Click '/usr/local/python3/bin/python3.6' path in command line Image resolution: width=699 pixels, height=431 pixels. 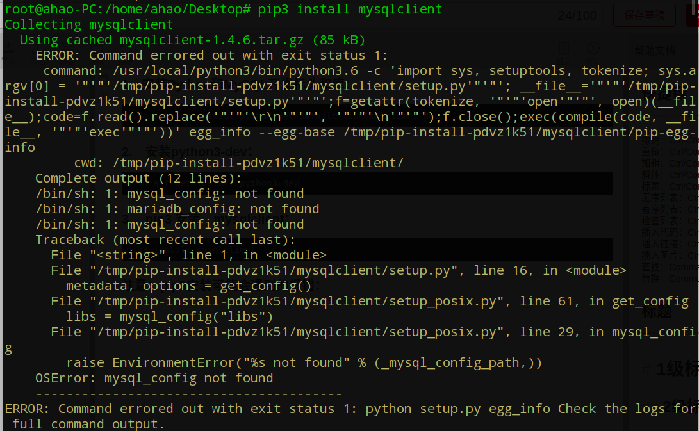[x=235, y=71]
